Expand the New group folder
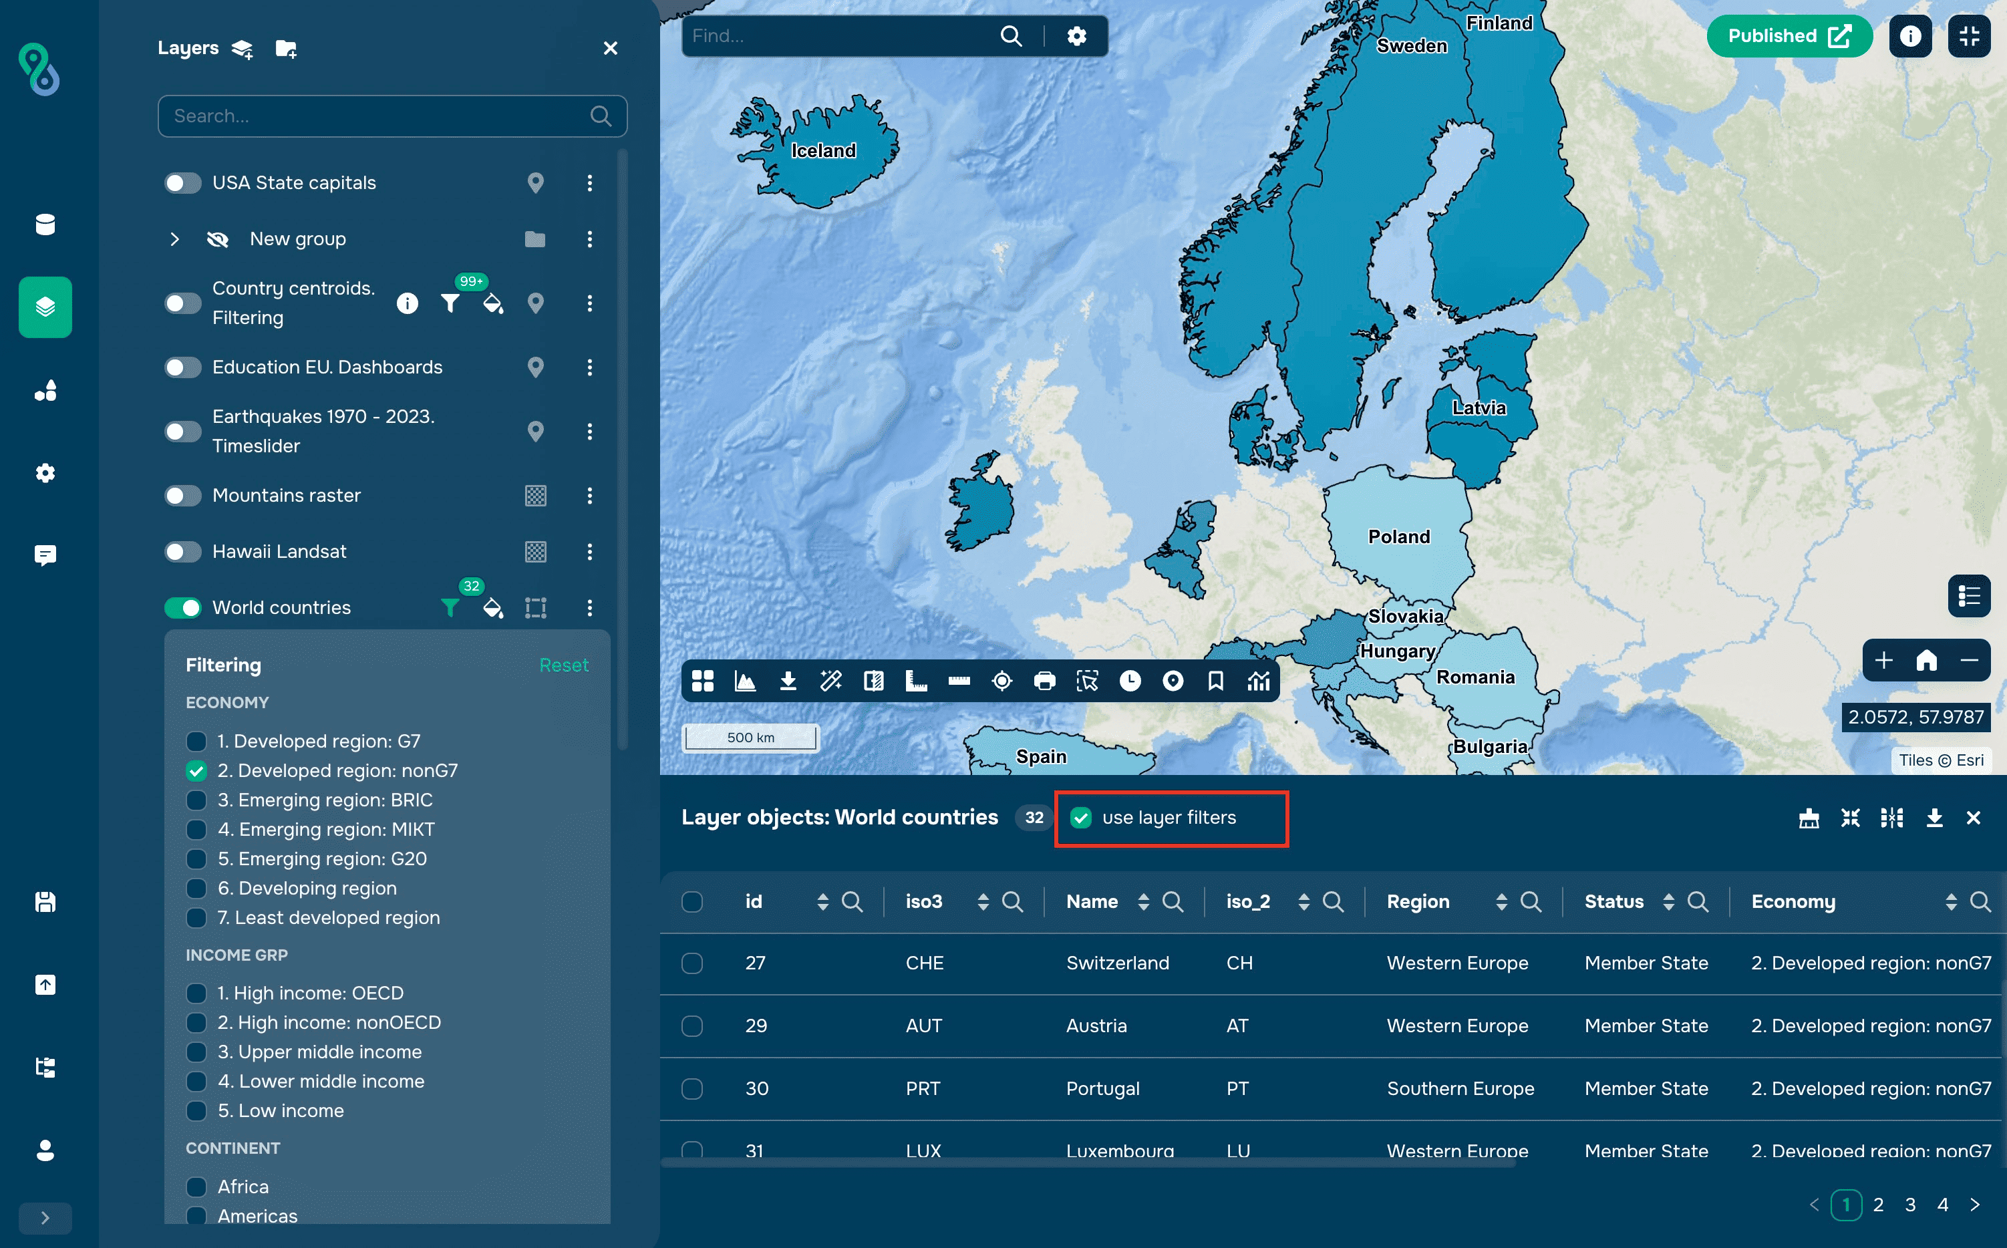 (174, 239)
